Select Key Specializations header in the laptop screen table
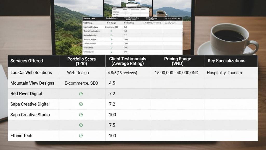 (172, 18)
